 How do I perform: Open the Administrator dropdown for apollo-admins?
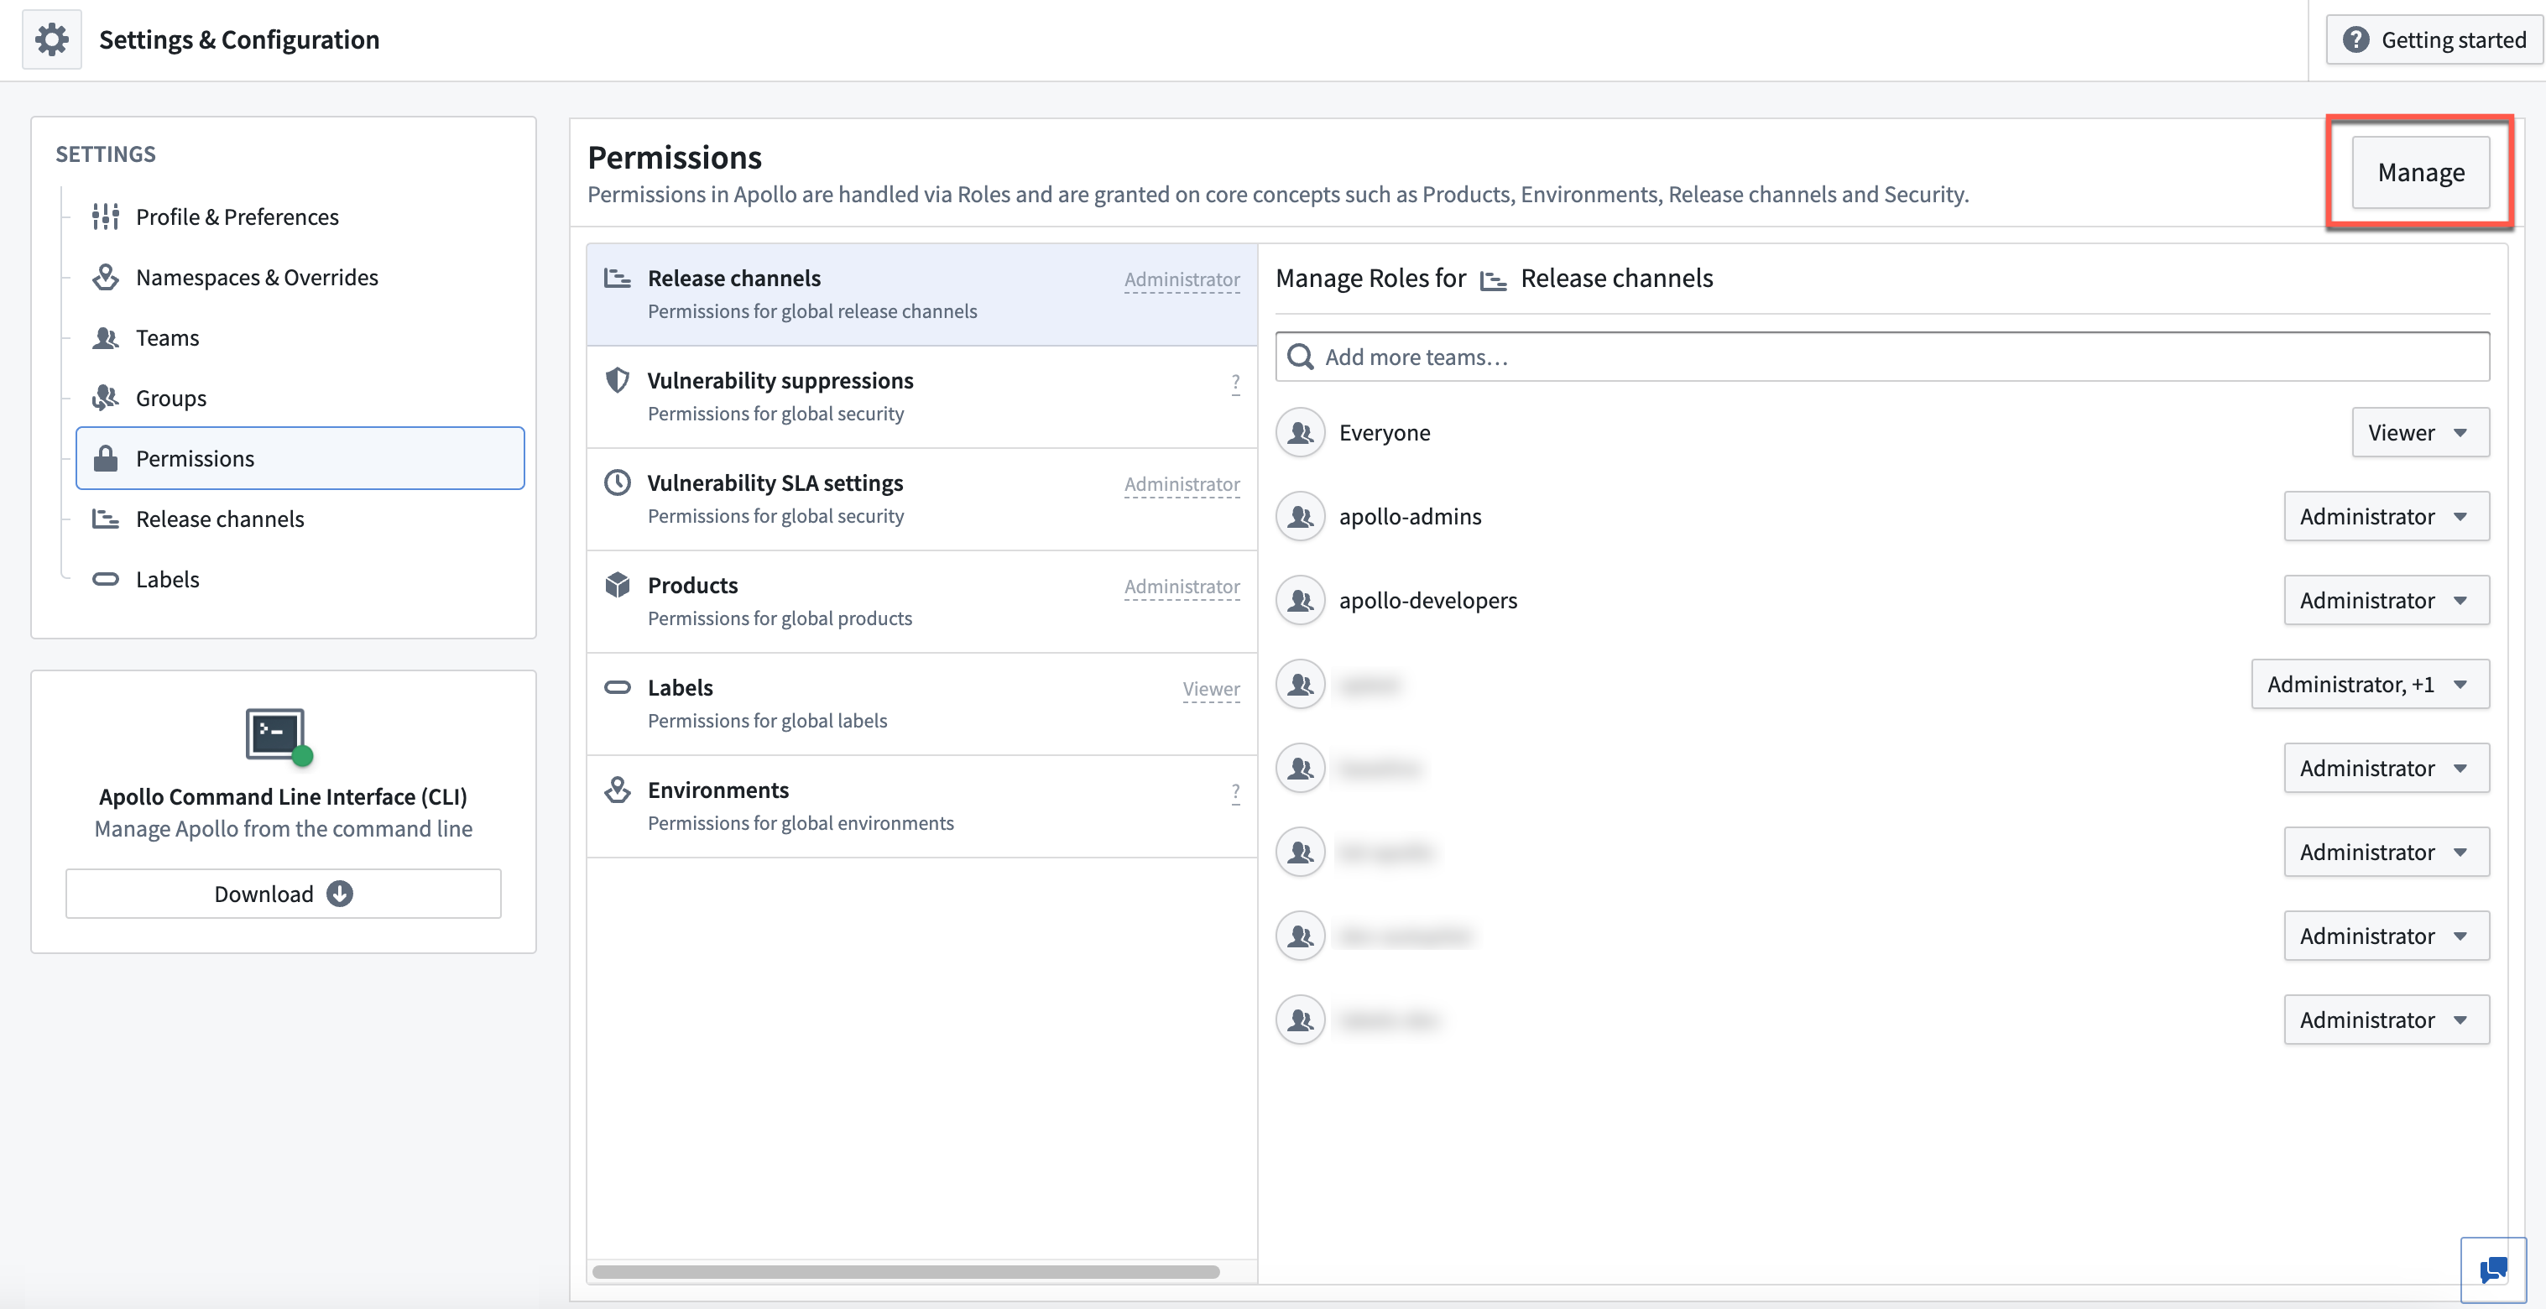(2386, 517)
